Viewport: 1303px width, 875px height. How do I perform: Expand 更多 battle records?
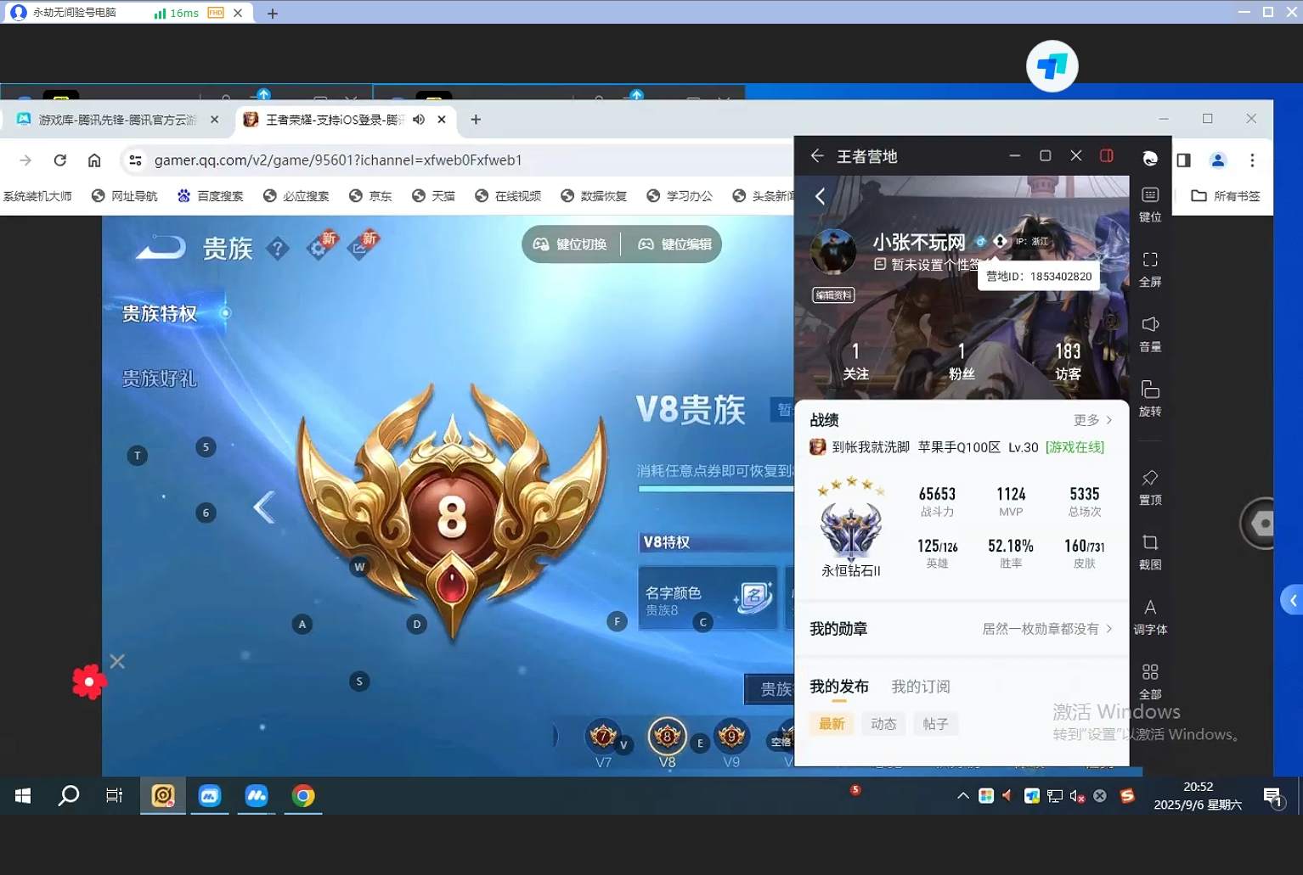click(x=1093, y=420)
